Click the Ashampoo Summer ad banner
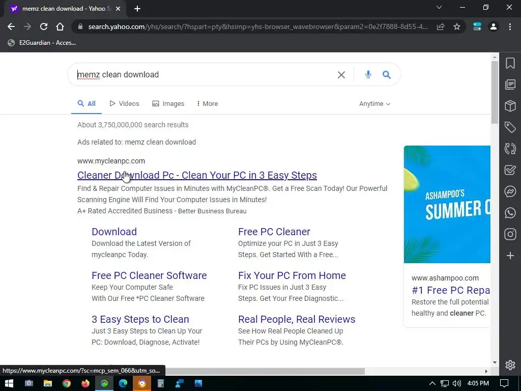 pyautogui.click(x=447, y=204)
